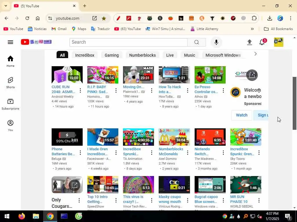Open the Win7 Simu bookmark
Screen dimensions: 297x222
(165, 29)
